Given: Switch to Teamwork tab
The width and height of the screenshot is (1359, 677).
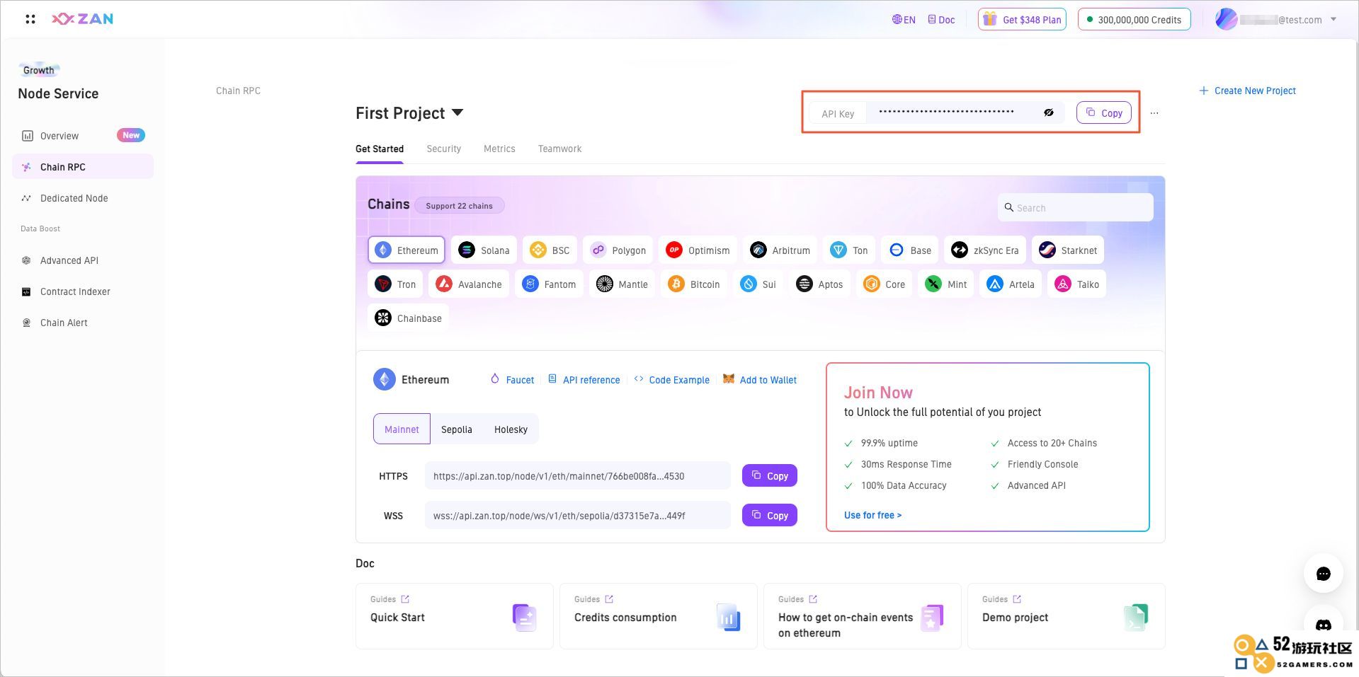Looking at the screenshot, I should [x=559, y=149].
